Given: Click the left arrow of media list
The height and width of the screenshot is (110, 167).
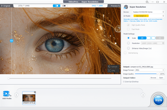Looking at the screenshot, I should click(x=16, y=95).
